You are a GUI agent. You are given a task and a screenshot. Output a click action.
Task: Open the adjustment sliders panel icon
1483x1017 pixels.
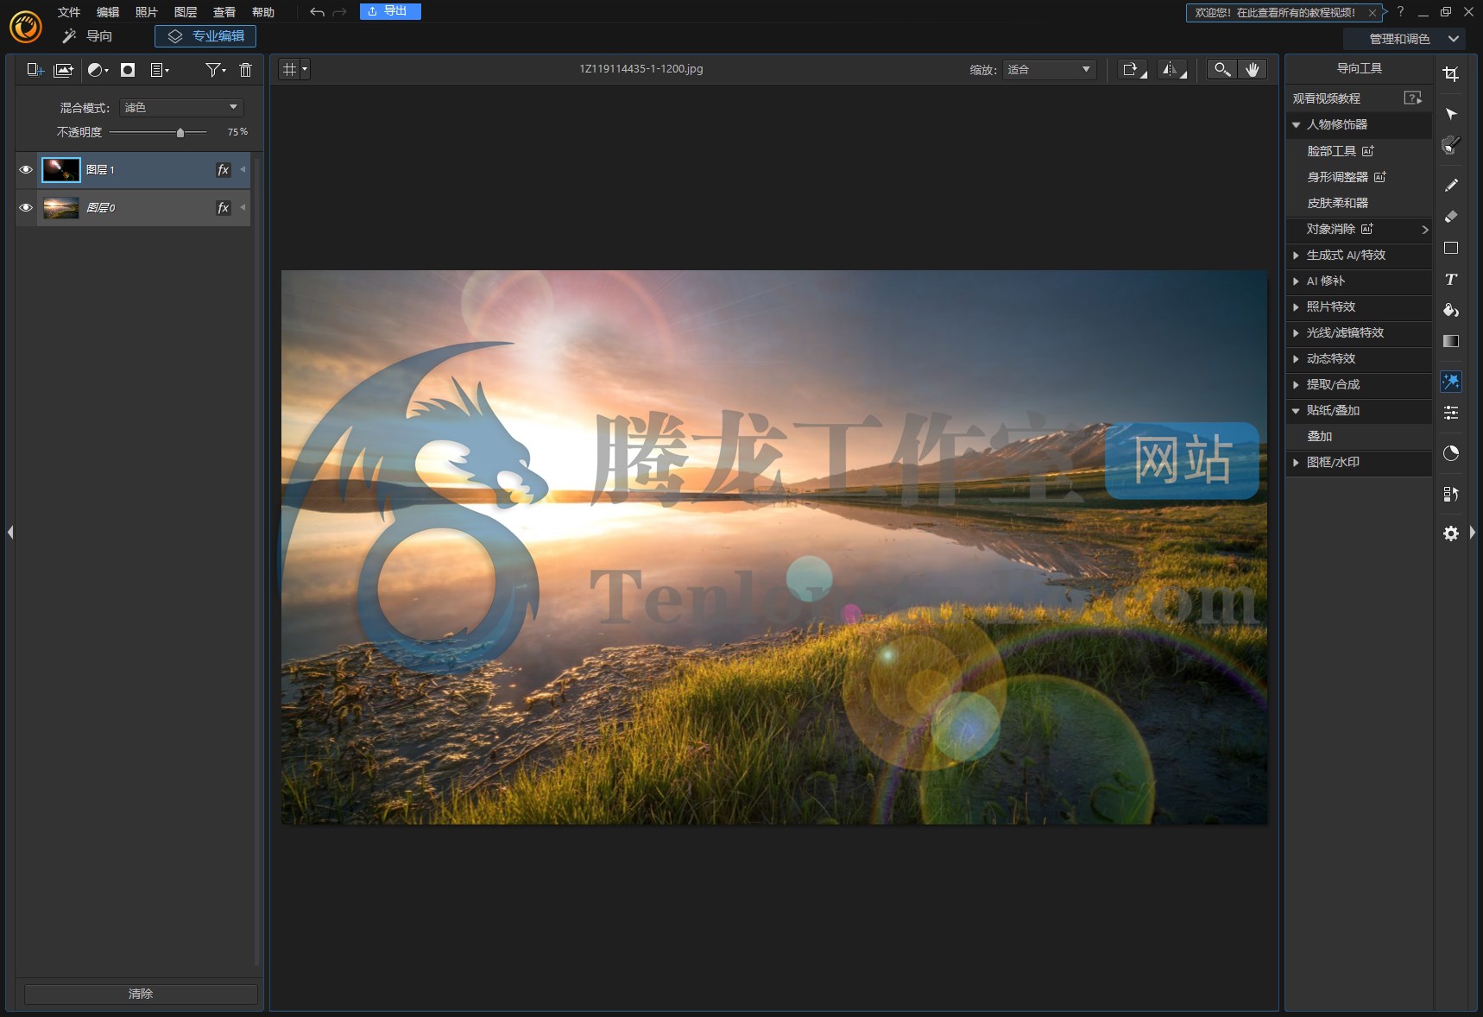coord(1451,413)
